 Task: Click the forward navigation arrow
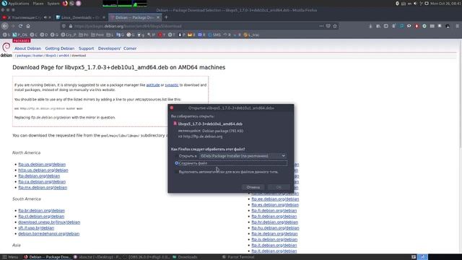click(13, 26)
